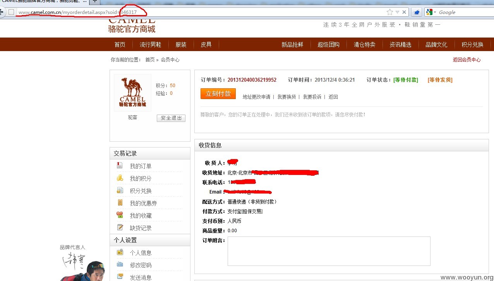
Task: Click the order time 2013/12/4 0:36:21
Action: 334,80
